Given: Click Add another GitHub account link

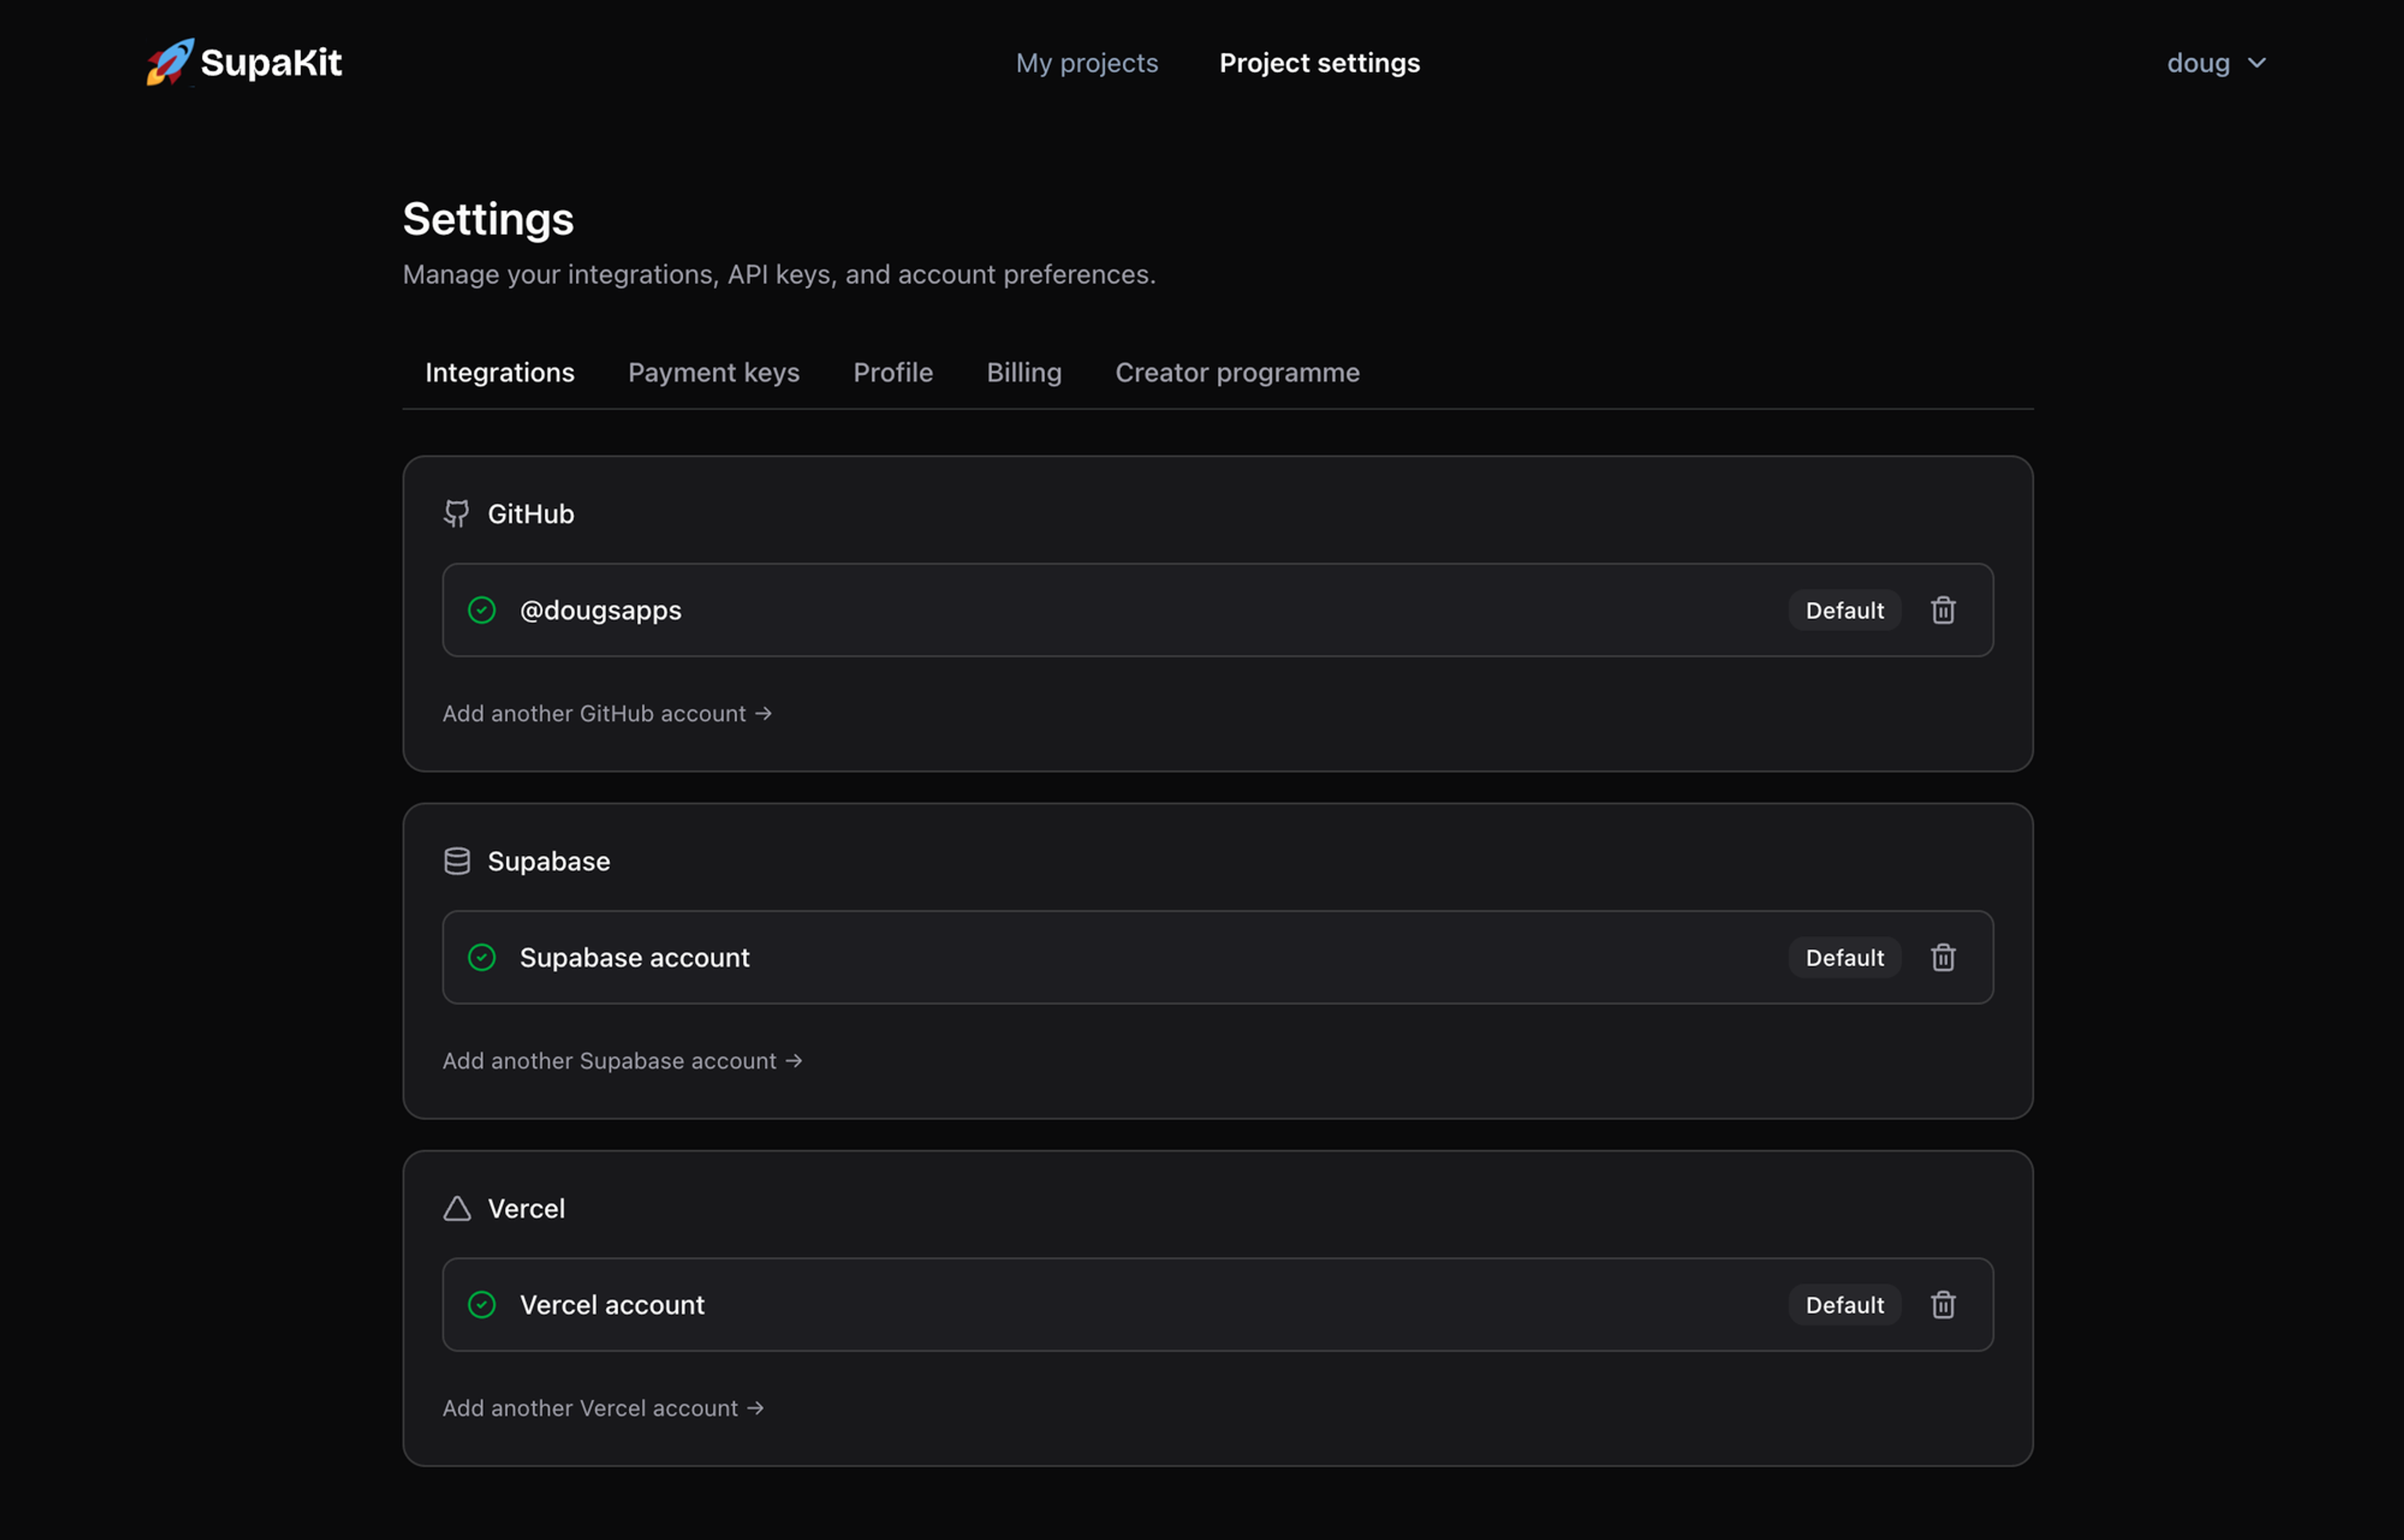Looking at the screenshot, I should 607,713.
